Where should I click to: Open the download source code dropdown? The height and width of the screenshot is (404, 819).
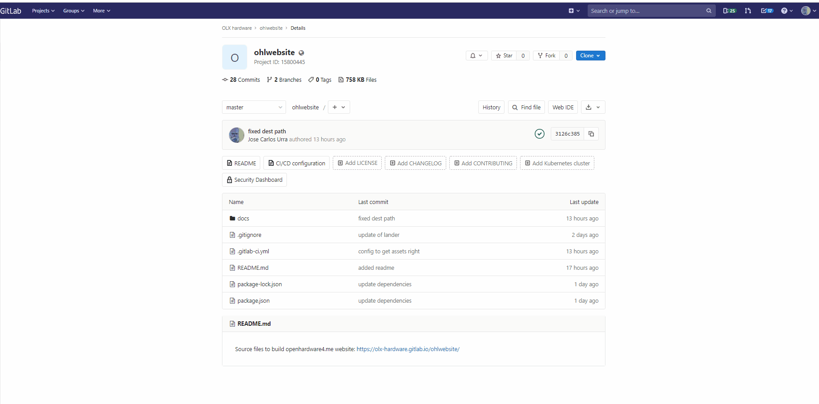point(593,107)
